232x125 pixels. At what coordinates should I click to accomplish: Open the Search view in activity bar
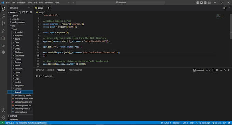pyautogui.click(x=3, y=16)
